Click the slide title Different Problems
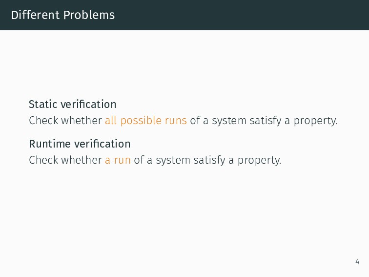This screenshot has height=277, width=369. click(63, 15)
